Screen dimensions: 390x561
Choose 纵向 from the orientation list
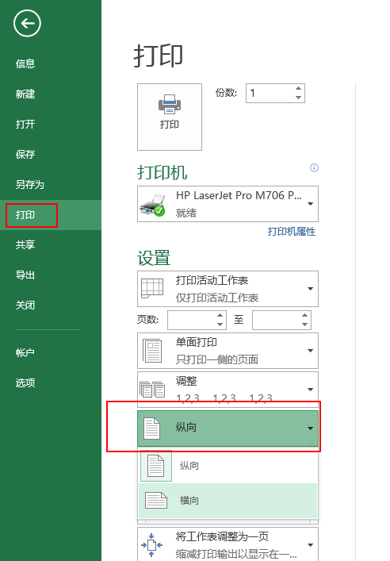click(227, 466)
